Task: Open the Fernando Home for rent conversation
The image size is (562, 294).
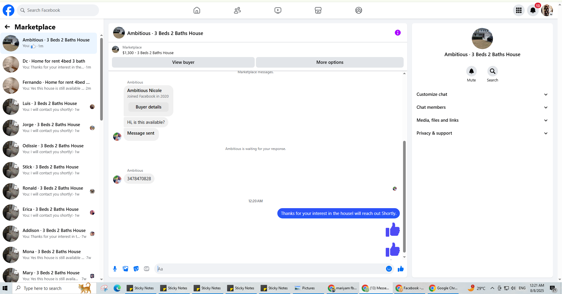Action: 49,86
